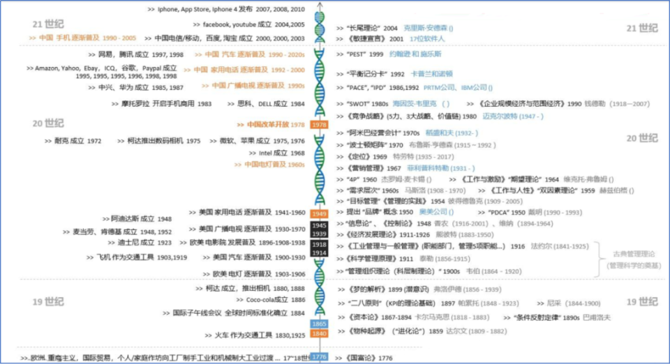Select the 美国 家用电话 逐渐普及 1941-1960 entry
This screenshot has width=670, height=364.
tap(247, 213)
